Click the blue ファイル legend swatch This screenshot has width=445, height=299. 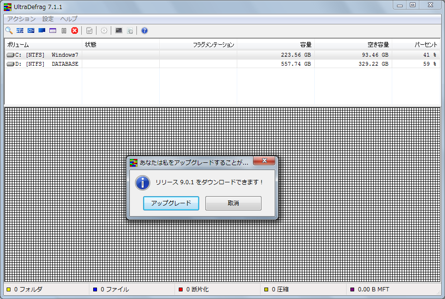(95, 289)
